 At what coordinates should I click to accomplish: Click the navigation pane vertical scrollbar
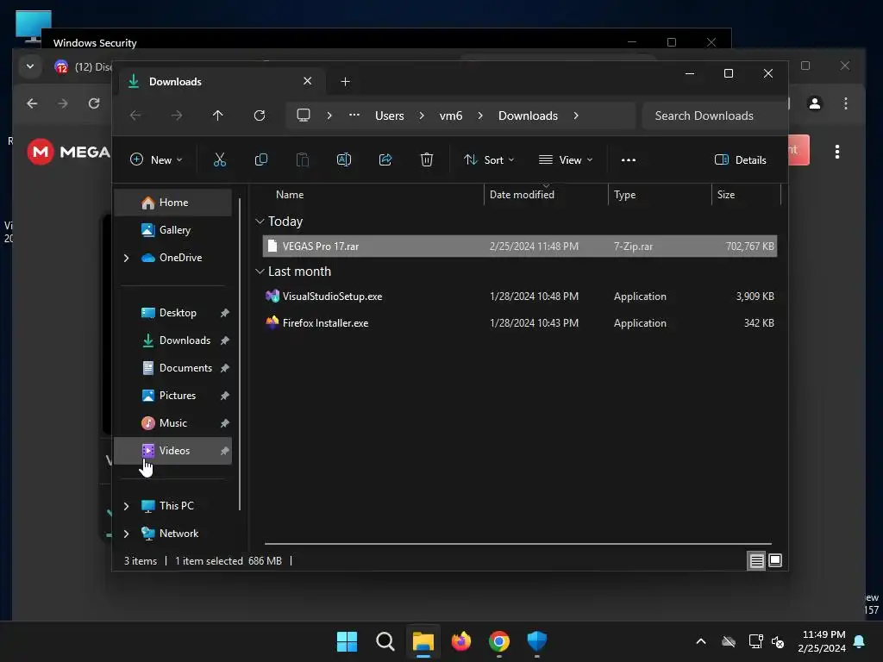pos(240,353)
